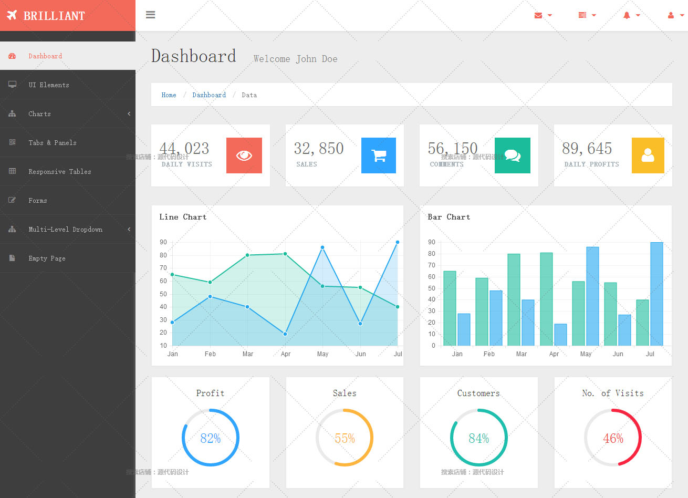
Task: Click the Forms edit icon in sidebar
Action: tap(13, 200)
